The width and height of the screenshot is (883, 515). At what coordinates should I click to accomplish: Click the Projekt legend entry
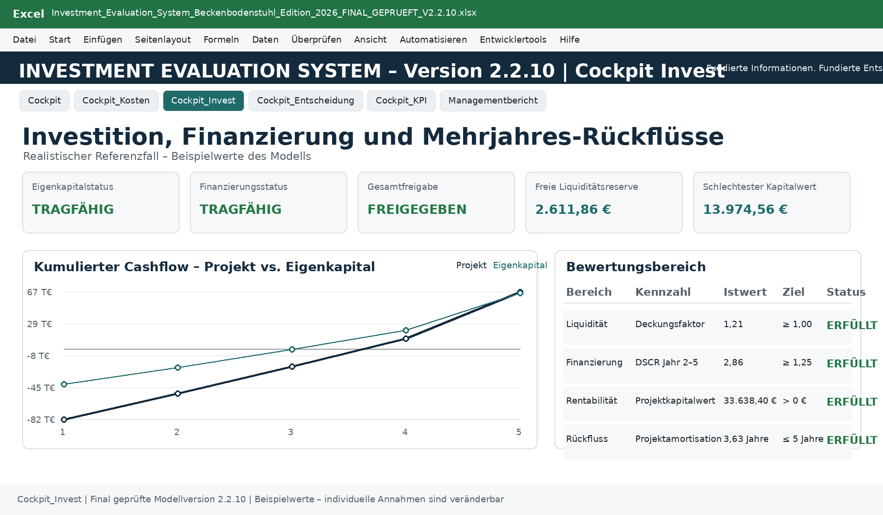471,265
